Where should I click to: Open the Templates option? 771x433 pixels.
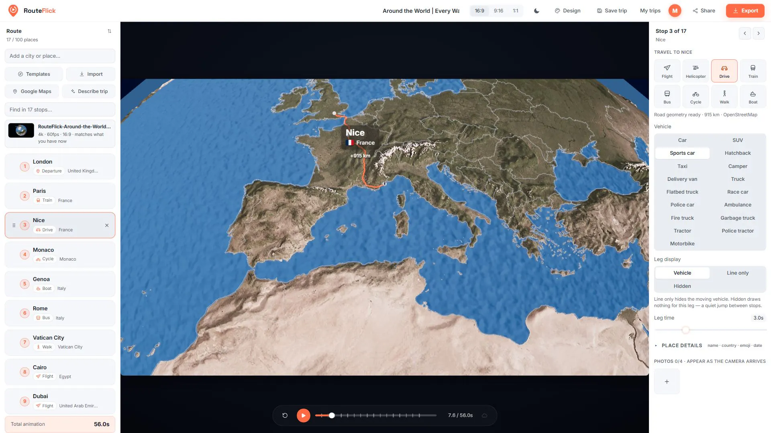coord(34,74)
